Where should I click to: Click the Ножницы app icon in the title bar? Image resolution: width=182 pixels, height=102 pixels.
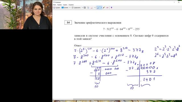click(x=54, y=2)
